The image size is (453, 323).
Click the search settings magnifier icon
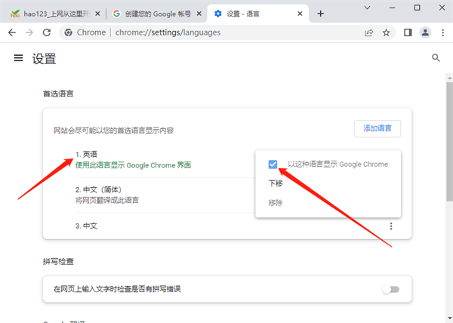coord(436,58)
